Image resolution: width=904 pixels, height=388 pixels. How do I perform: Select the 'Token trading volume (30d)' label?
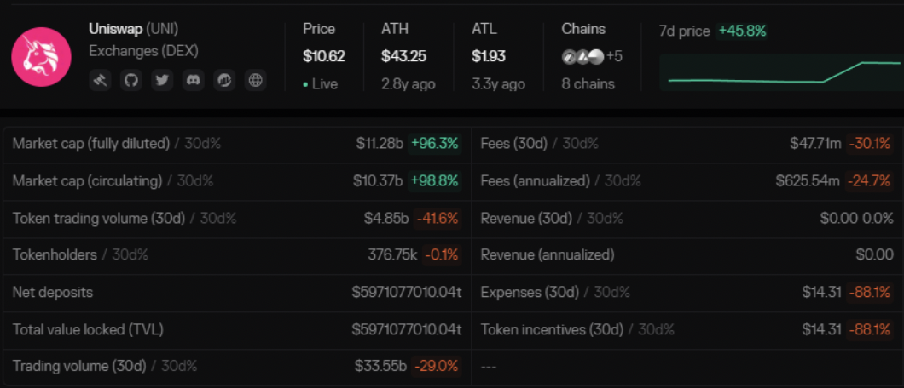point(99,219)
